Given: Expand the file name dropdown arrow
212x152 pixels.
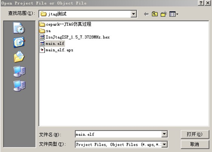Looking at the screenshot, I should coord(165,134).
